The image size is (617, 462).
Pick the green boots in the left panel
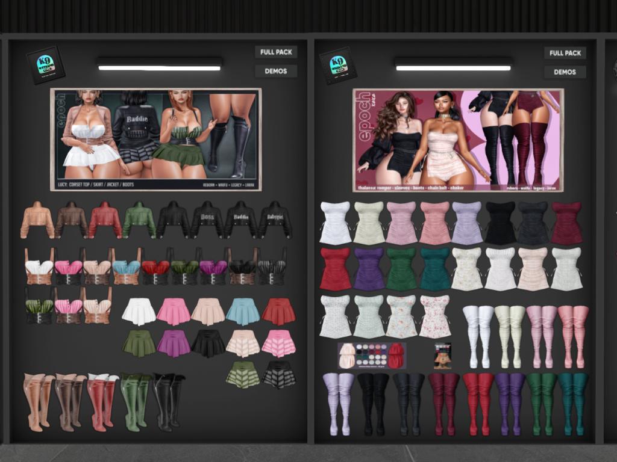(136, 401)
